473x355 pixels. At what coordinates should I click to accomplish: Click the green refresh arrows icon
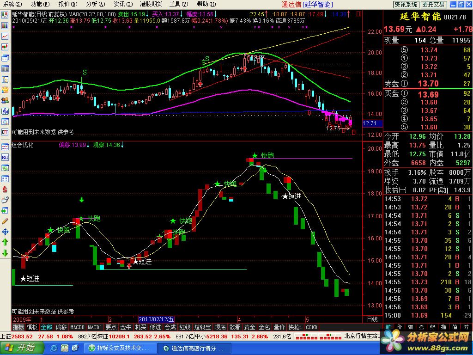(5, 168)
